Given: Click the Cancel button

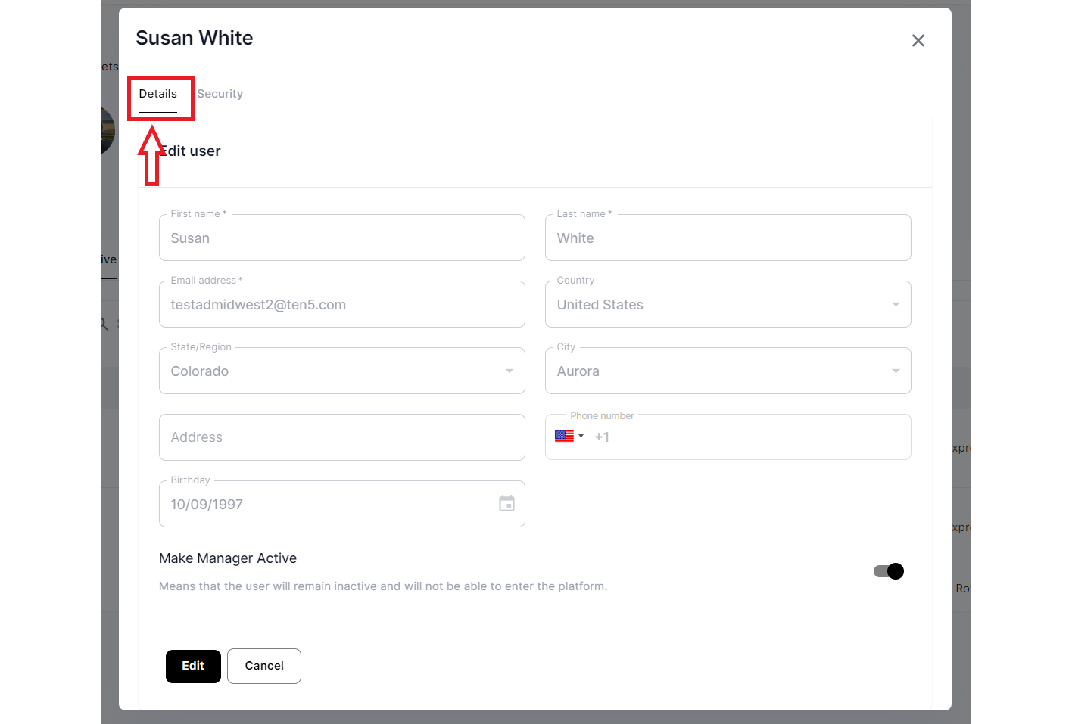Looking at the screenshot, I should coord(263,666).
